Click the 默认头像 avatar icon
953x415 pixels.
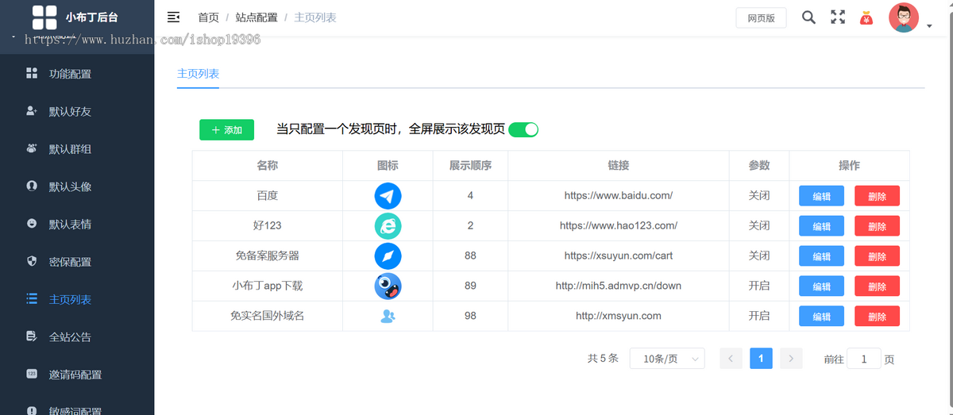32,186
